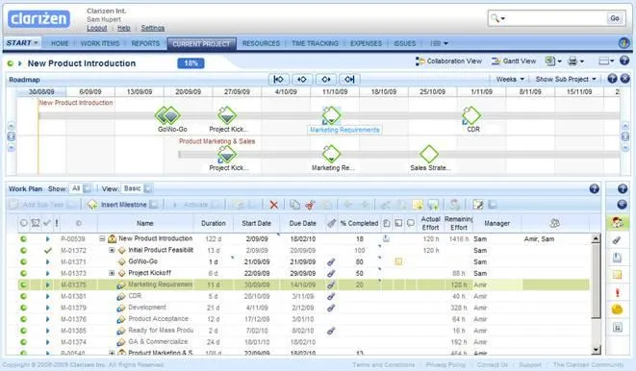Image resolution: width=636 pixels, height=371 pixels.
Task: Jump to roadmap end with the last navigation button
Action: 349,80
